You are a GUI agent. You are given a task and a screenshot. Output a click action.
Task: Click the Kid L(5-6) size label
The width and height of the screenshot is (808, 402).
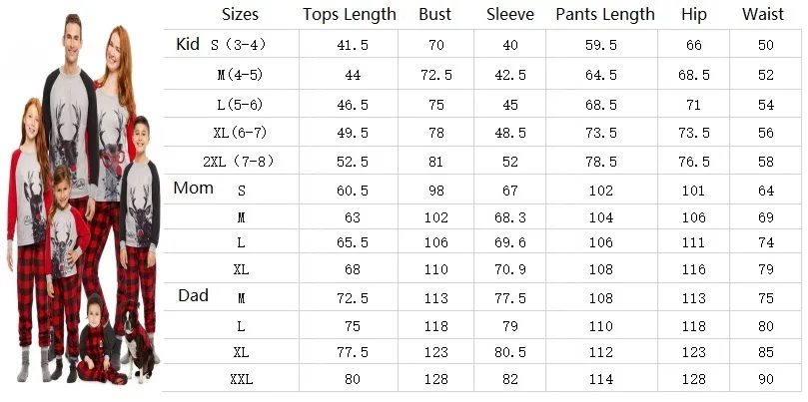pyautogui.click(x=240, y=105)
